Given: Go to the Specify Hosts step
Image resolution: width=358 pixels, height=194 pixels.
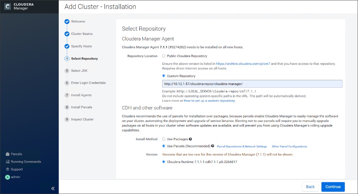Looking at the screenshot, I should coord(81,46).
